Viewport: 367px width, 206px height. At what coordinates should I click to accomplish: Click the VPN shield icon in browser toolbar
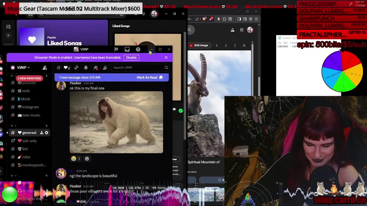(251, 19)
